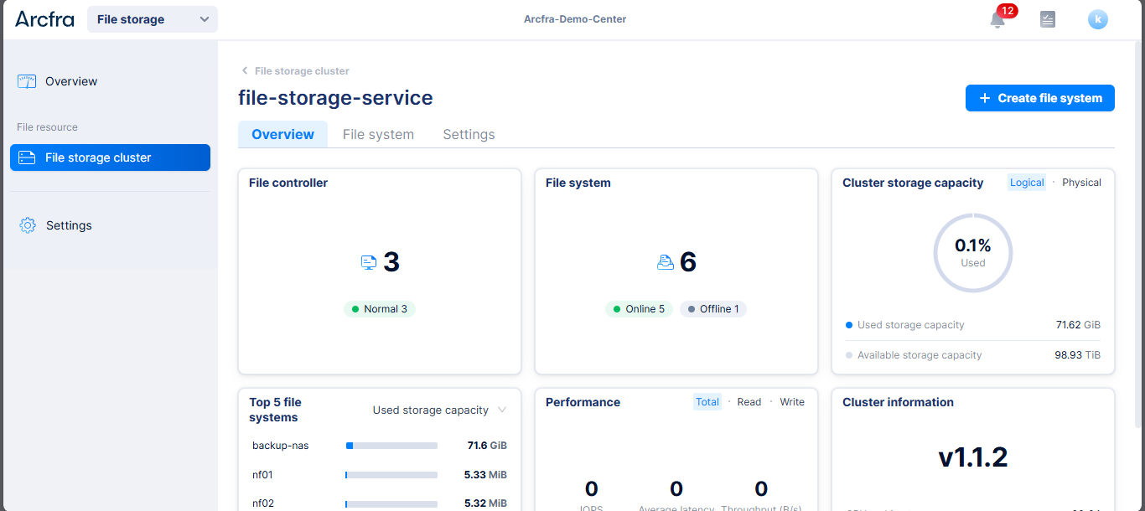The image size is (1145, 511).
Task: Select Logical capacity view
Action: click(1027, 183)
